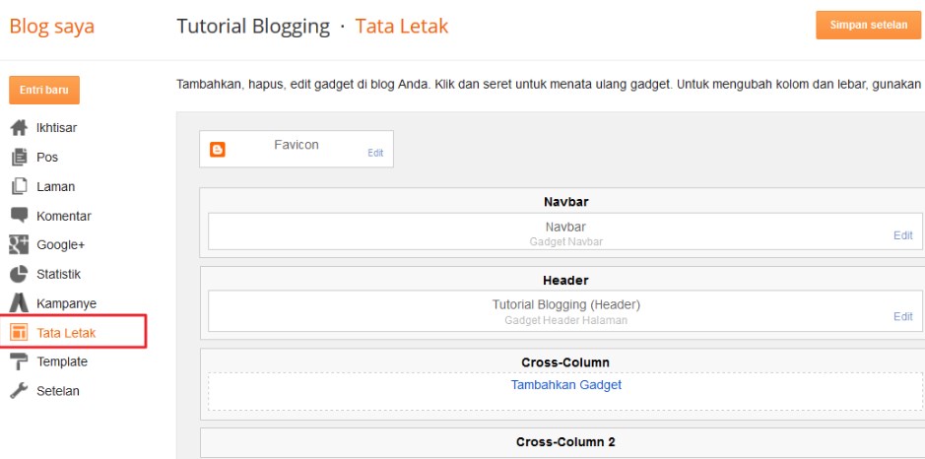Image resolution: width=925 pixels, height=459 pixels.
Task: Open the Statistik menu item
Action: [x=58, y=274]
